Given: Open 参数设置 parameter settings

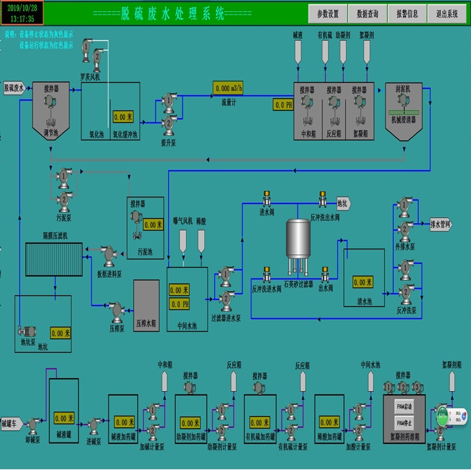Looking at the screenshot, I should (328, 13).
